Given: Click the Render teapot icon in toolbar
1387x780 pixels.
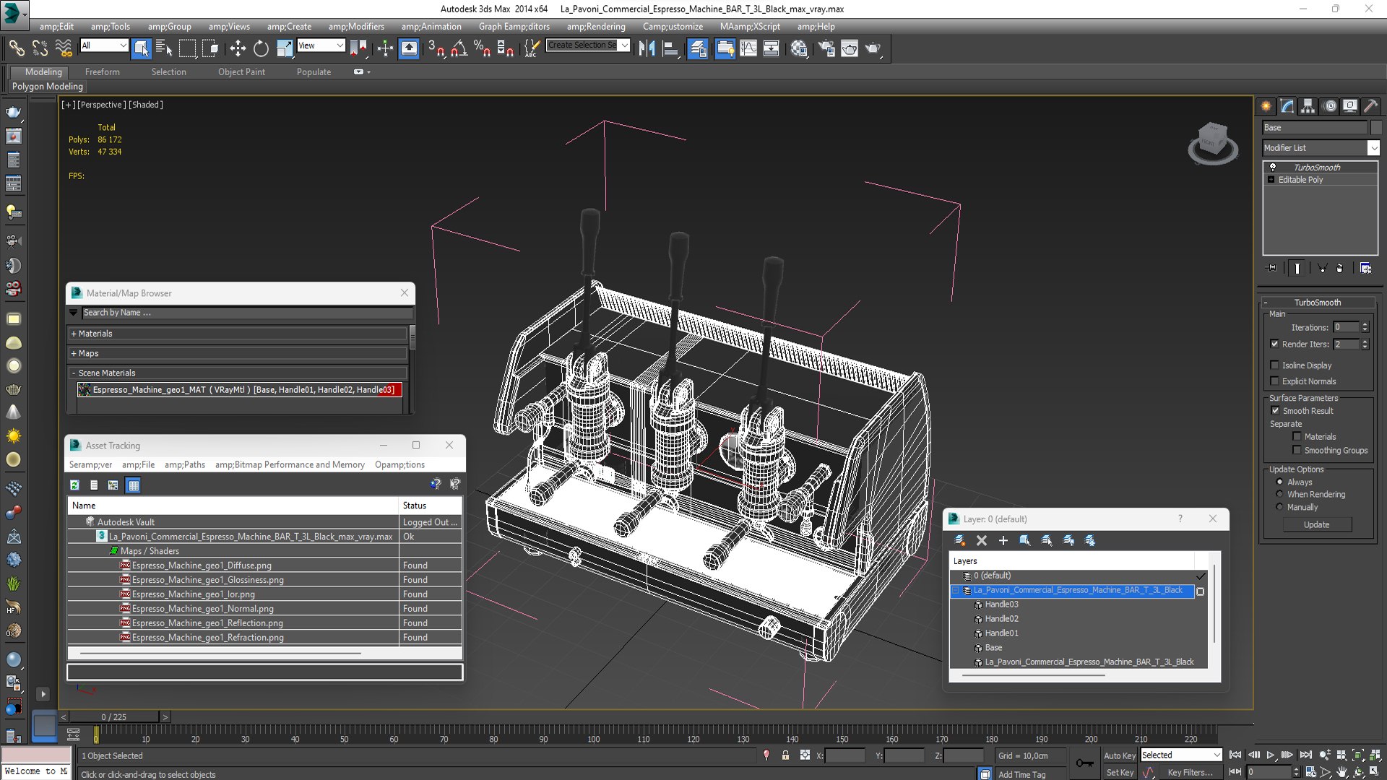Looking at the screenshot, I should [873, 48].
